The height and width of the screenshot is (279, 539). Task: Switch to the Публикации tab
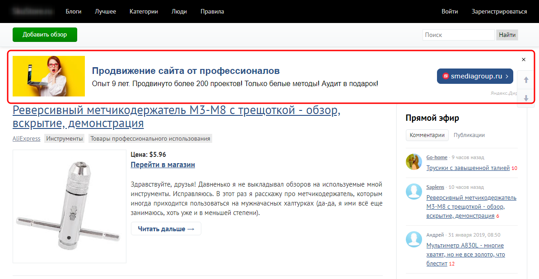469,135
